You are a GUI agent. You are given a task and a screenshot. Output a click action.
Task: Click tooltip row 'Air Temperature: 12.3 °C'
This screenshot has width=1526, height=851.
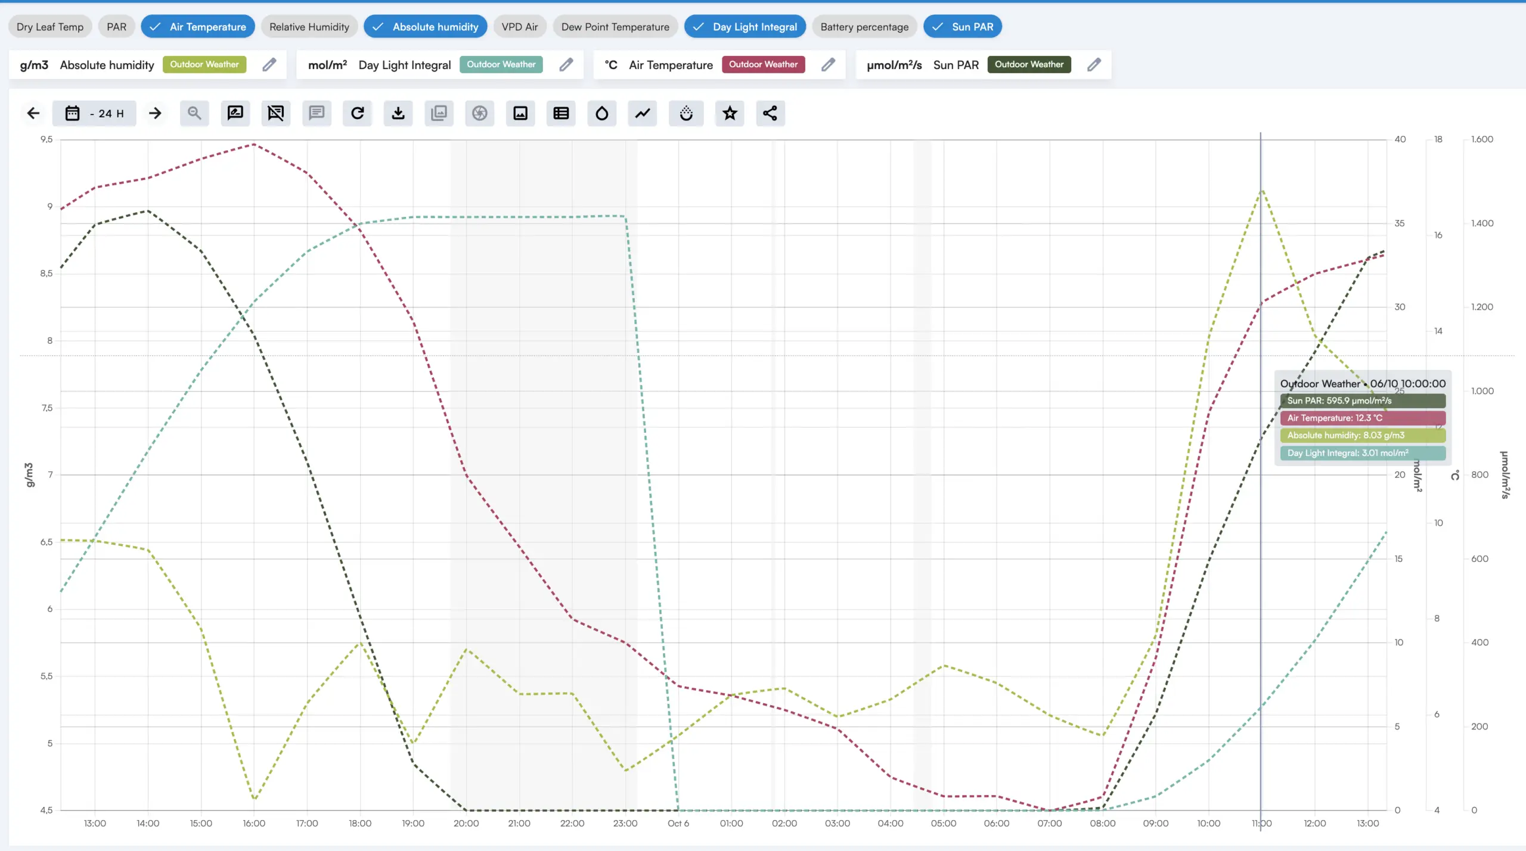(x=1363, y=418)
